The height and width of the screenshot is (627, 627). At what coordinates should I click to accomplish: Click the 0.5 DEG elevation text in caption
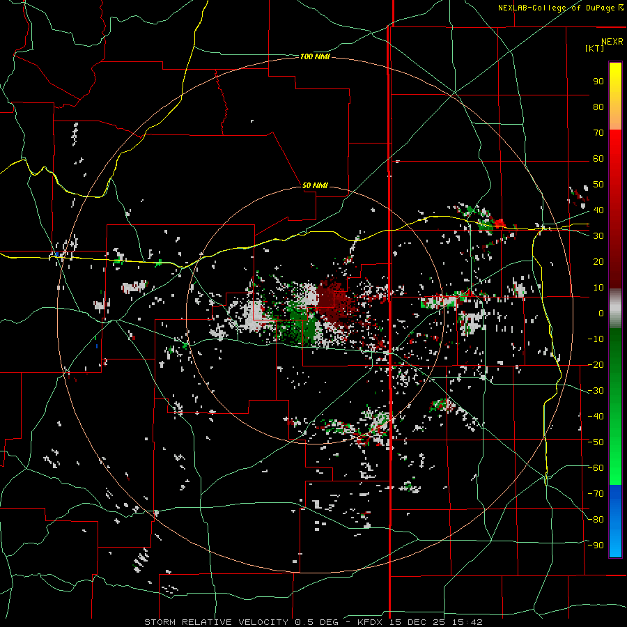(x=317, y=622)
